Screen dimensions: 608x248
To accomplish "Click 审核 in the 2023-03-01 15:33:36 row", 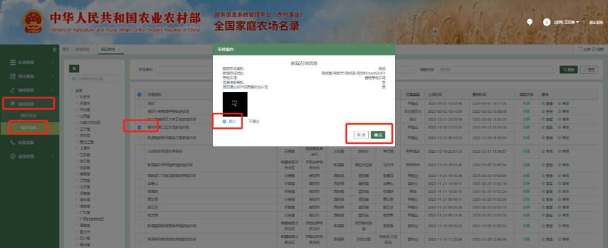I will pos(564,104).
